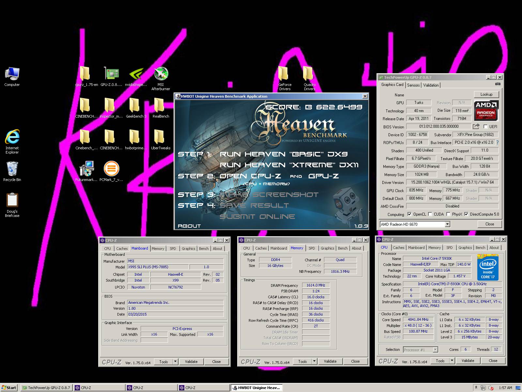
Task: Click the BIOS Version 013.012.000.035 field
Action: (x=439, y=126)
